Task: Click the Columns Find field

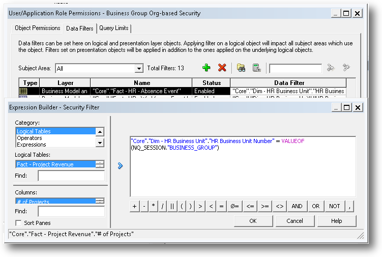Action: (71, 211)
